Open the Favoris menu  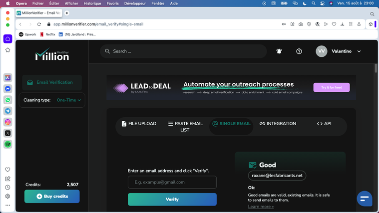tap(113, 3)
